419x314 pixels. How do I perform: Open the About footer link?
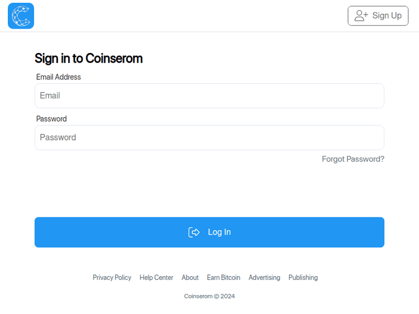pos(190,278)
